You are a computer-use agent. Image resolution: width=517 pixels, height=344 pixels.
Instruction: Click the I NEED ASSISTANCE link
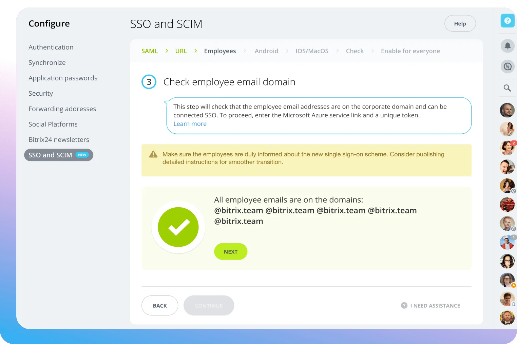click(435, 306)
